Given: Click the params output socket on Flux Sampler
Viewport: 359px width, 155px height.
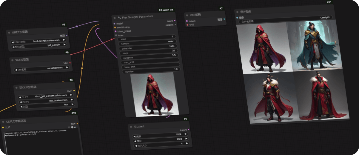Looking at the screenshot, I should pos(175,25).
